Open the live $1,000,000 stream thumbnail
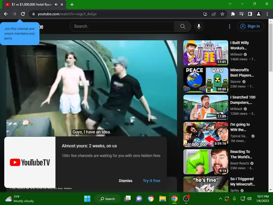This screenshot has width=273, height=205. point(206,135)
